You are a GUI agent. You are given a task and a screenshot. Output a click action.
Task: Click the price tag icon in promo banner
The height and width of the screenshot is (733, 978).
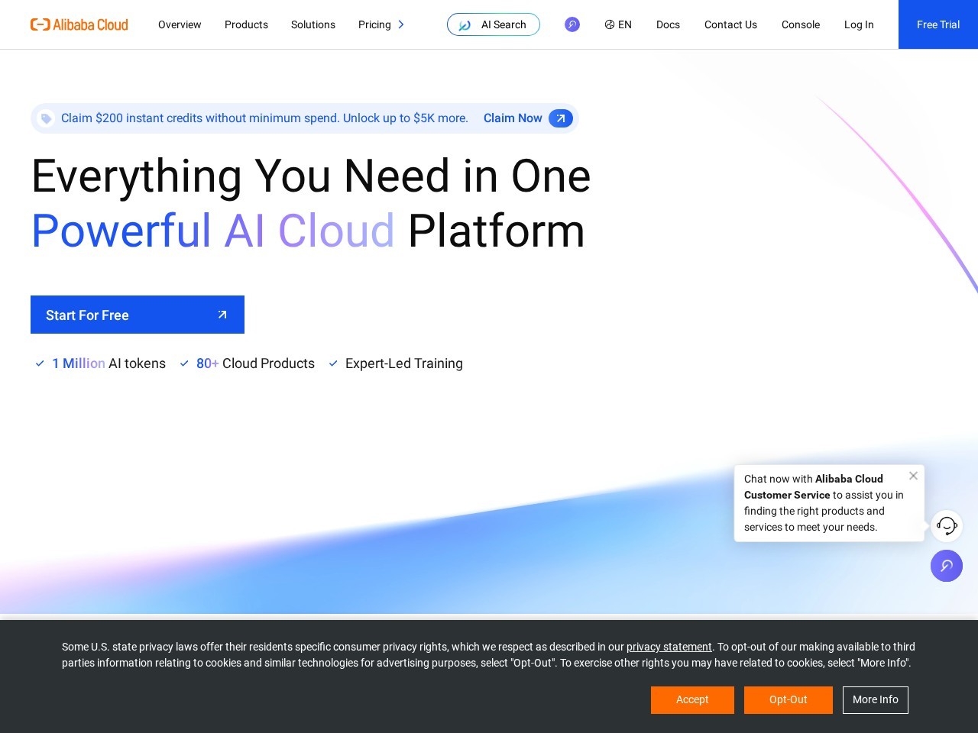pyautogui.click(x=46, y=118)
